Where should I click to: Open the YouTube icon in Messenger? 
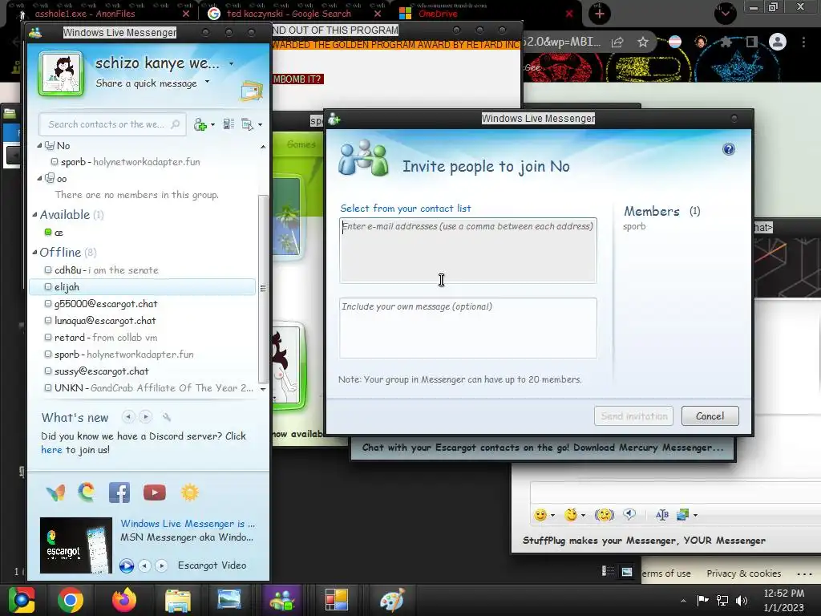(155, 492)
